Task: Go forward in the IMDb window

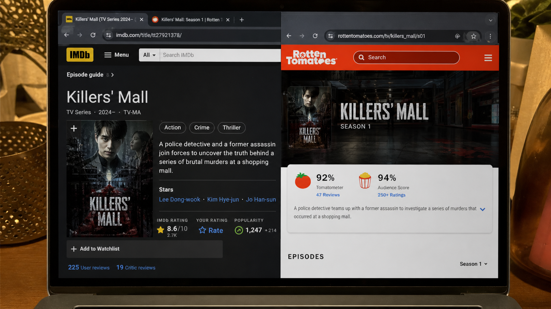Action: click(80, 35)
